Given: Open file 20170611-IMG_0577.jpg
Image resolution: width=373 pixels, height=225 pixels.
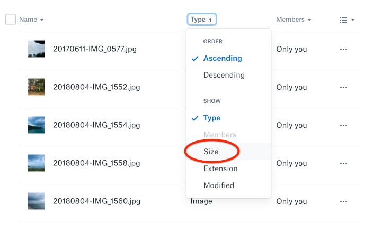Looking at the screenshot, I should click(x=95, y=49).
